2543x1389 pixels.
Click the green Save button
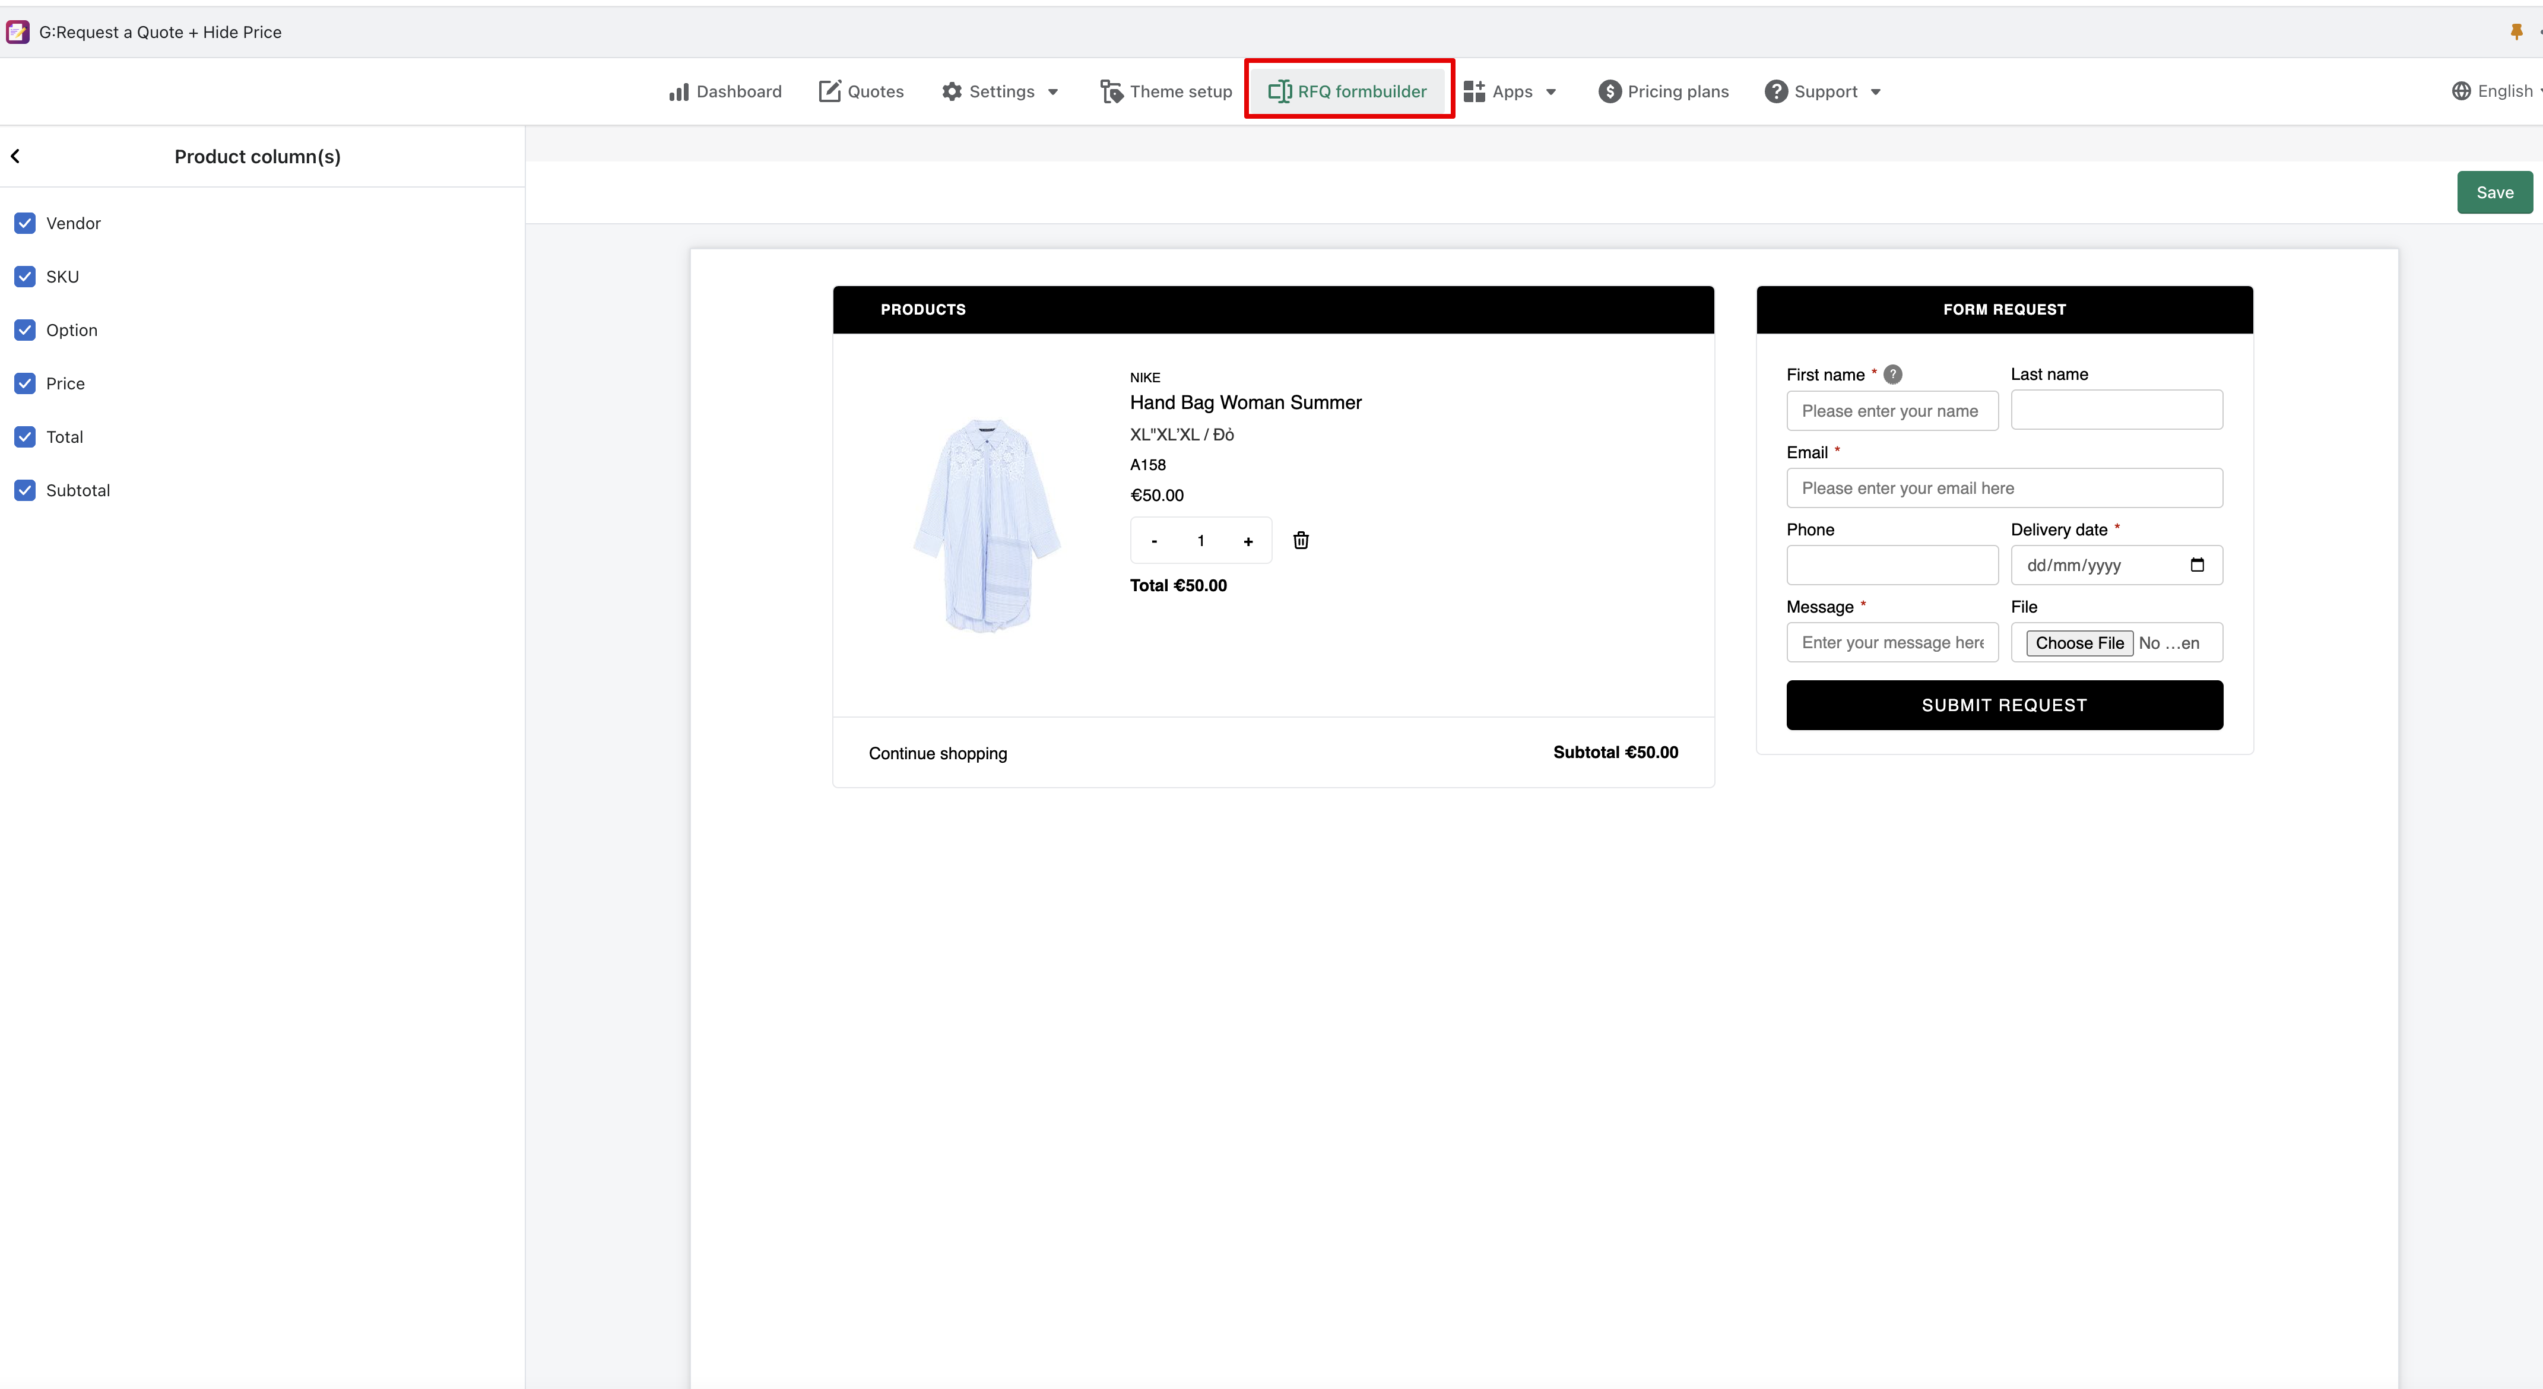pyautogui.click(x=2494, y=192)
